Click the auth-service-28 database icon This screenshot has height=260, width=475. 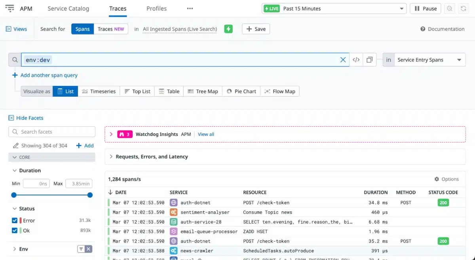coord(174,222)
